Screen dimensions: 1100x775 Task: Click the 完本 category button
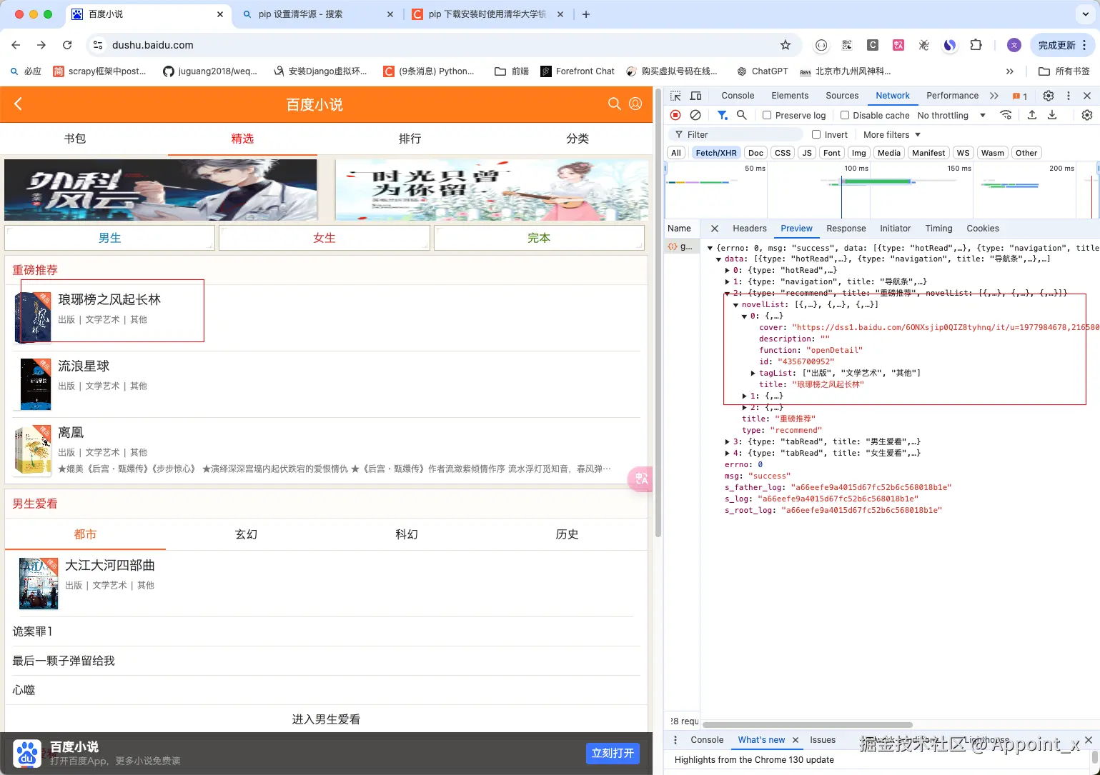coord(539,238)
